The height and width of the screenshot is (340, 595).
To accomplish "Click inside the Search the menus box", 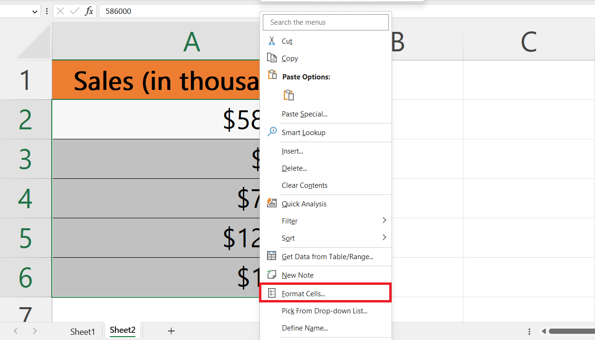I will click(325, 22).
